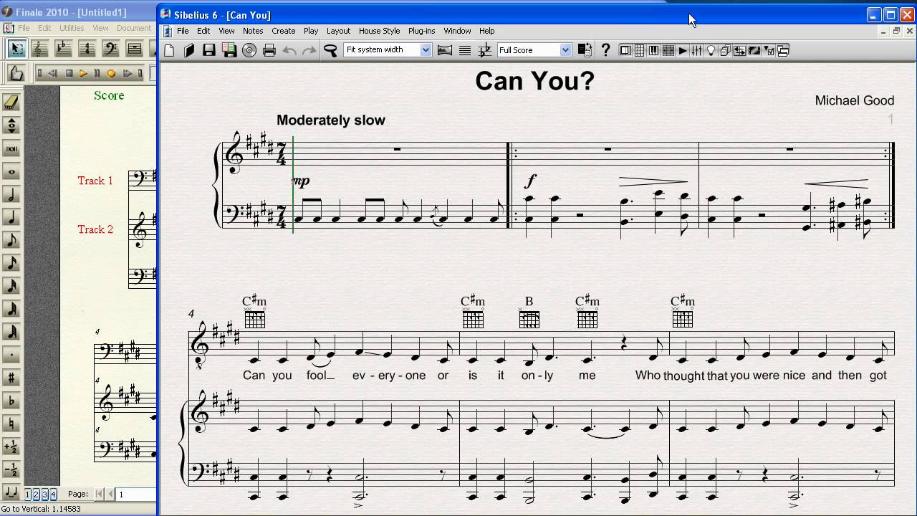Undo the last action in Sibelius
The image size is (917, 516).
tap(289, 50)
